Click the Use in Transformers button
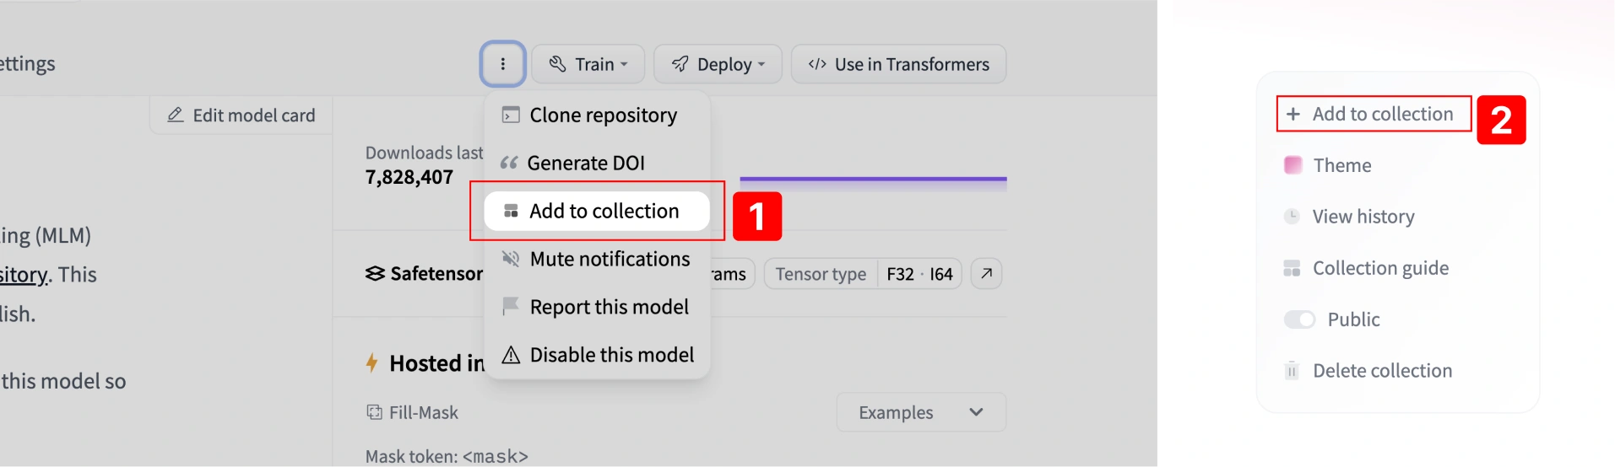1615x467 pixels. point(898,64)
